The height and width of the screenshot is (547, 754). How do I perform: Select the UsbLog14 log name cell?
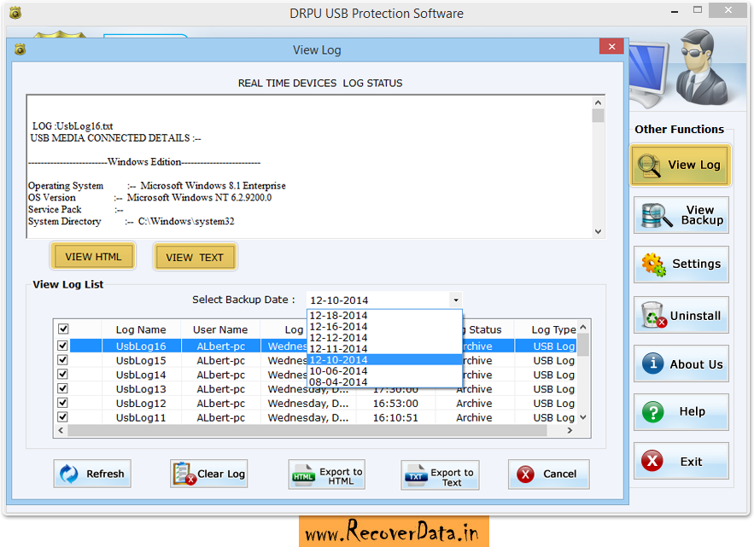point(141,375)
